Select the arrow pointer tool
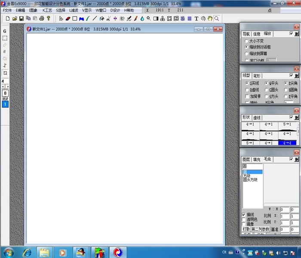 tap(61, 18)
